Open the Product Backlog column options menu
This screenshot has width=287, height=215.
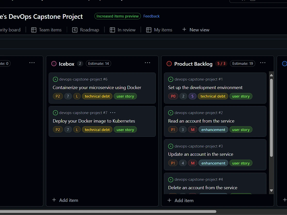click(x=263, y=63)
